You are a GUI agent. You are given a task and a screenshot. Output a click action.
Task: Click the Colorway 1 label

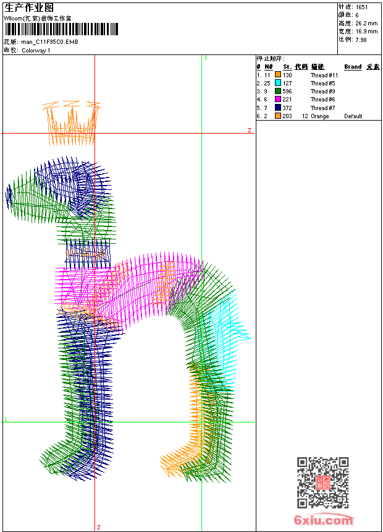36,50
